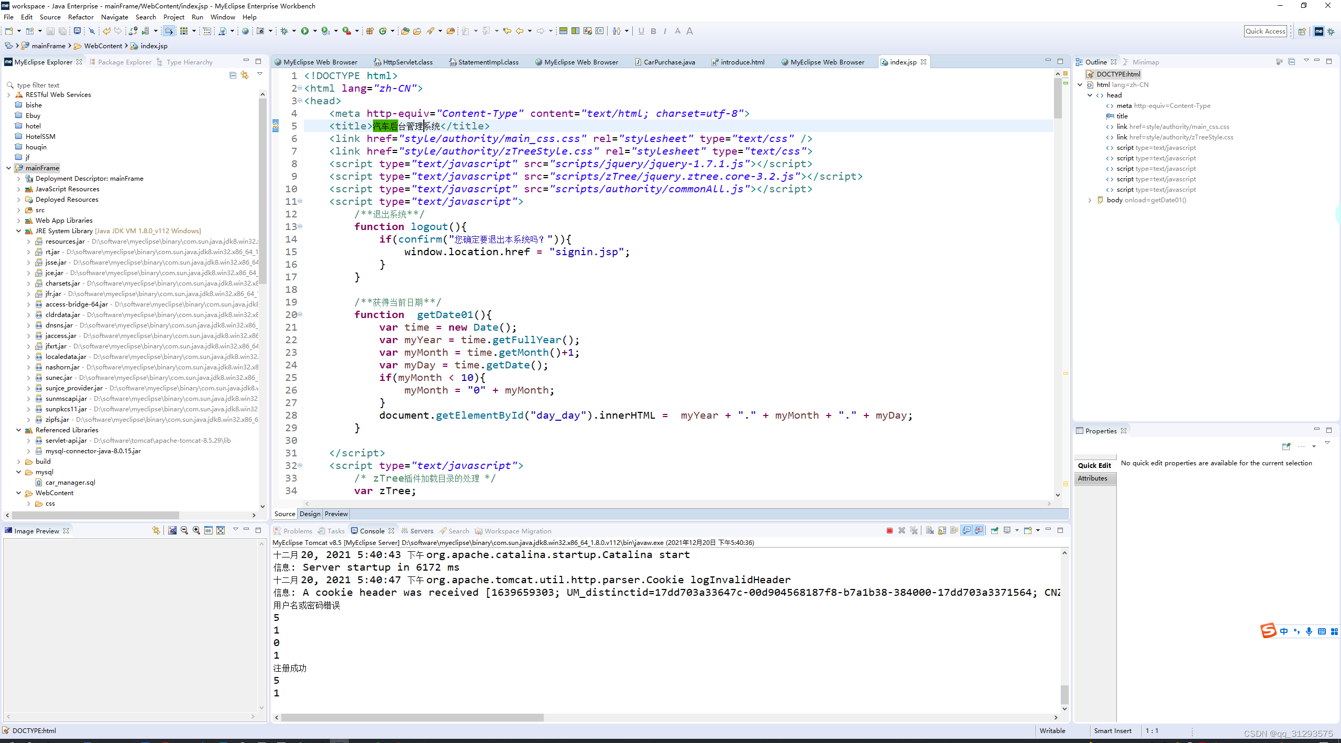This screenshot has height=743, width=1341.
Task: Expand the RESTful Web Services node
Action: (8, 95)
